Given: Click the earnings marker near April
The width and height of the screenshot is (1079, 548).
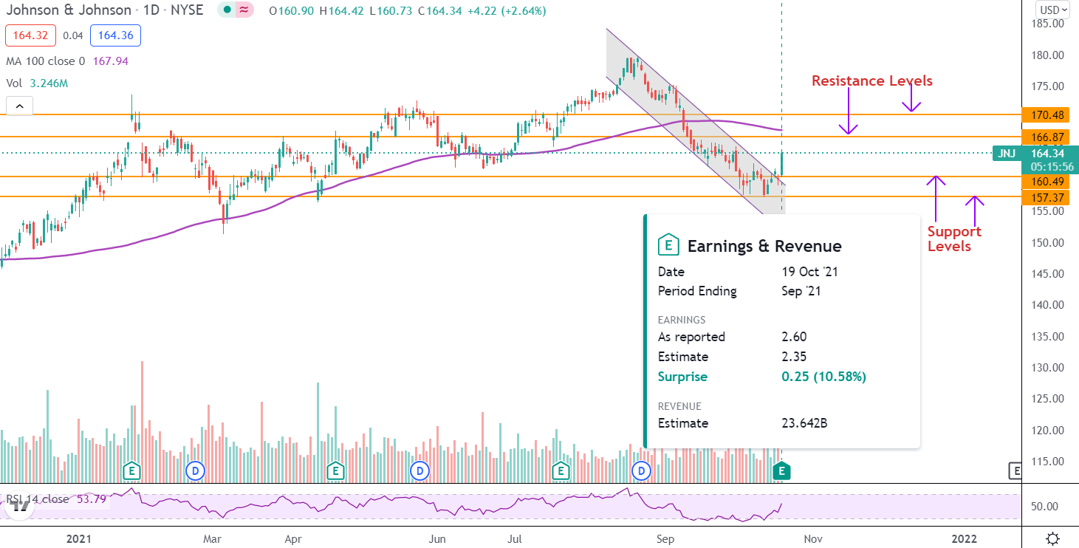Looking at the screenshot, I should coord(335,470).
